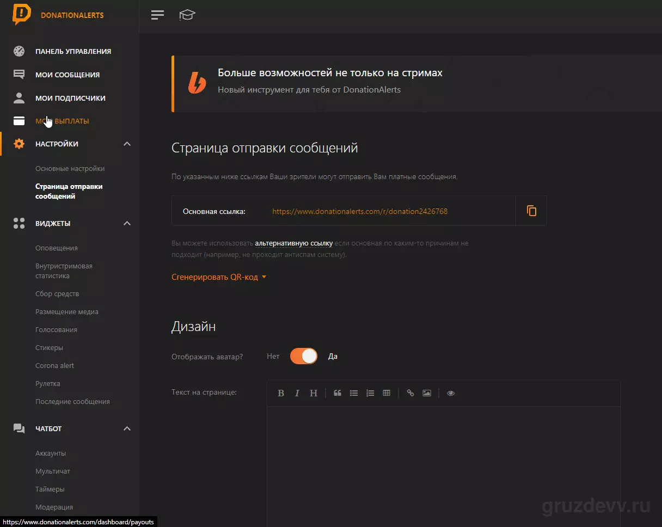Insert a blockquote in the editor

(338, 393)
